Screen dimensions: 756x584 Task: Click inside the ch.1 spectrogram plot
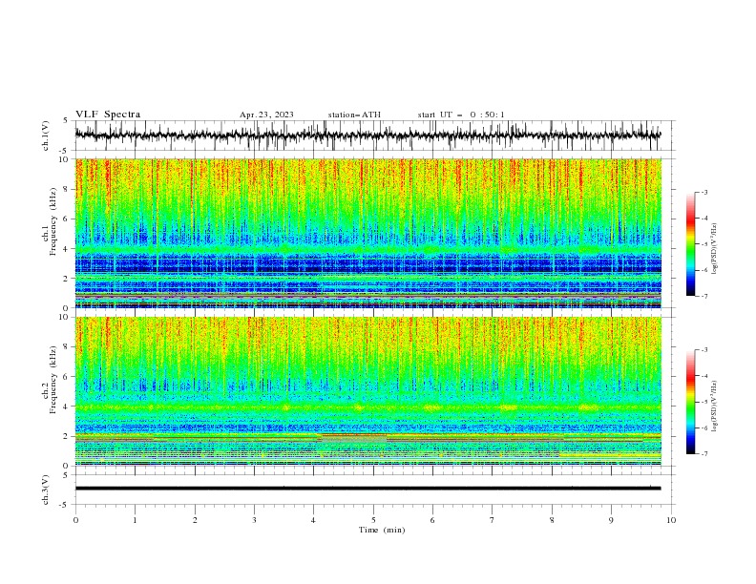pos(367,233)
